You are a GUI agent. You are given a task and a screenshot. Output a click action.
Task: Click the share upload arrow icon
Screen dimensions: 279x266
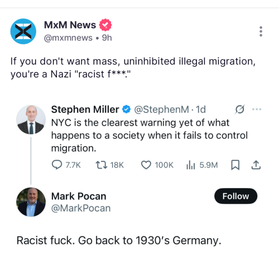tap(256, 165)
